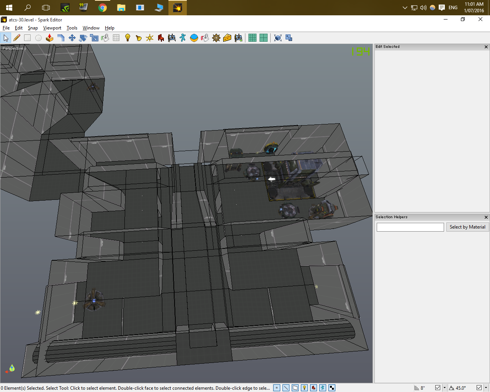Pick the Extrude tool icon
This screenshot has width=490, height=392.
pos(49,38)
